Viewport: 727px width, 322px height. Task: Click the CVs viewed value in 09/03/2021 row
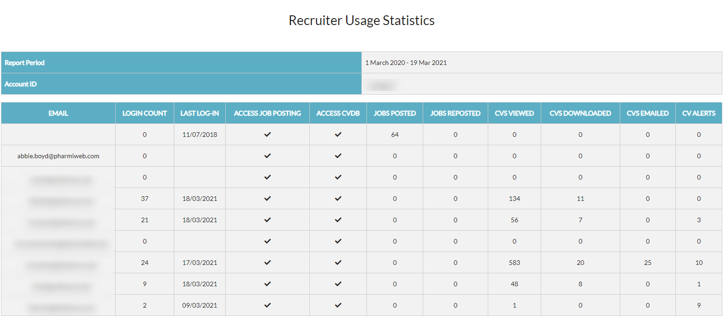[x=514, y=305]
